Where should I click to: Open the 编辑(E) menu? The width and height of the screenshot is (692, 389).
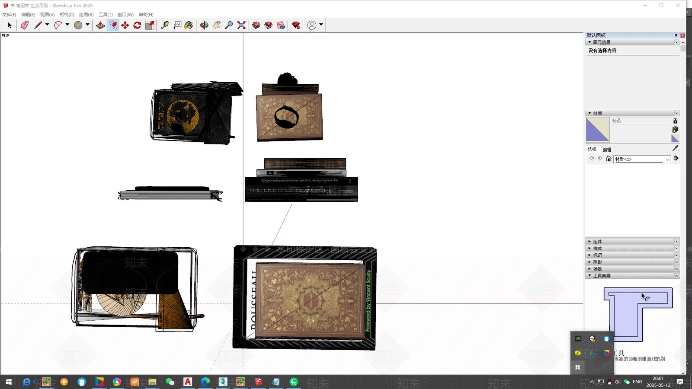pos(28,15)
